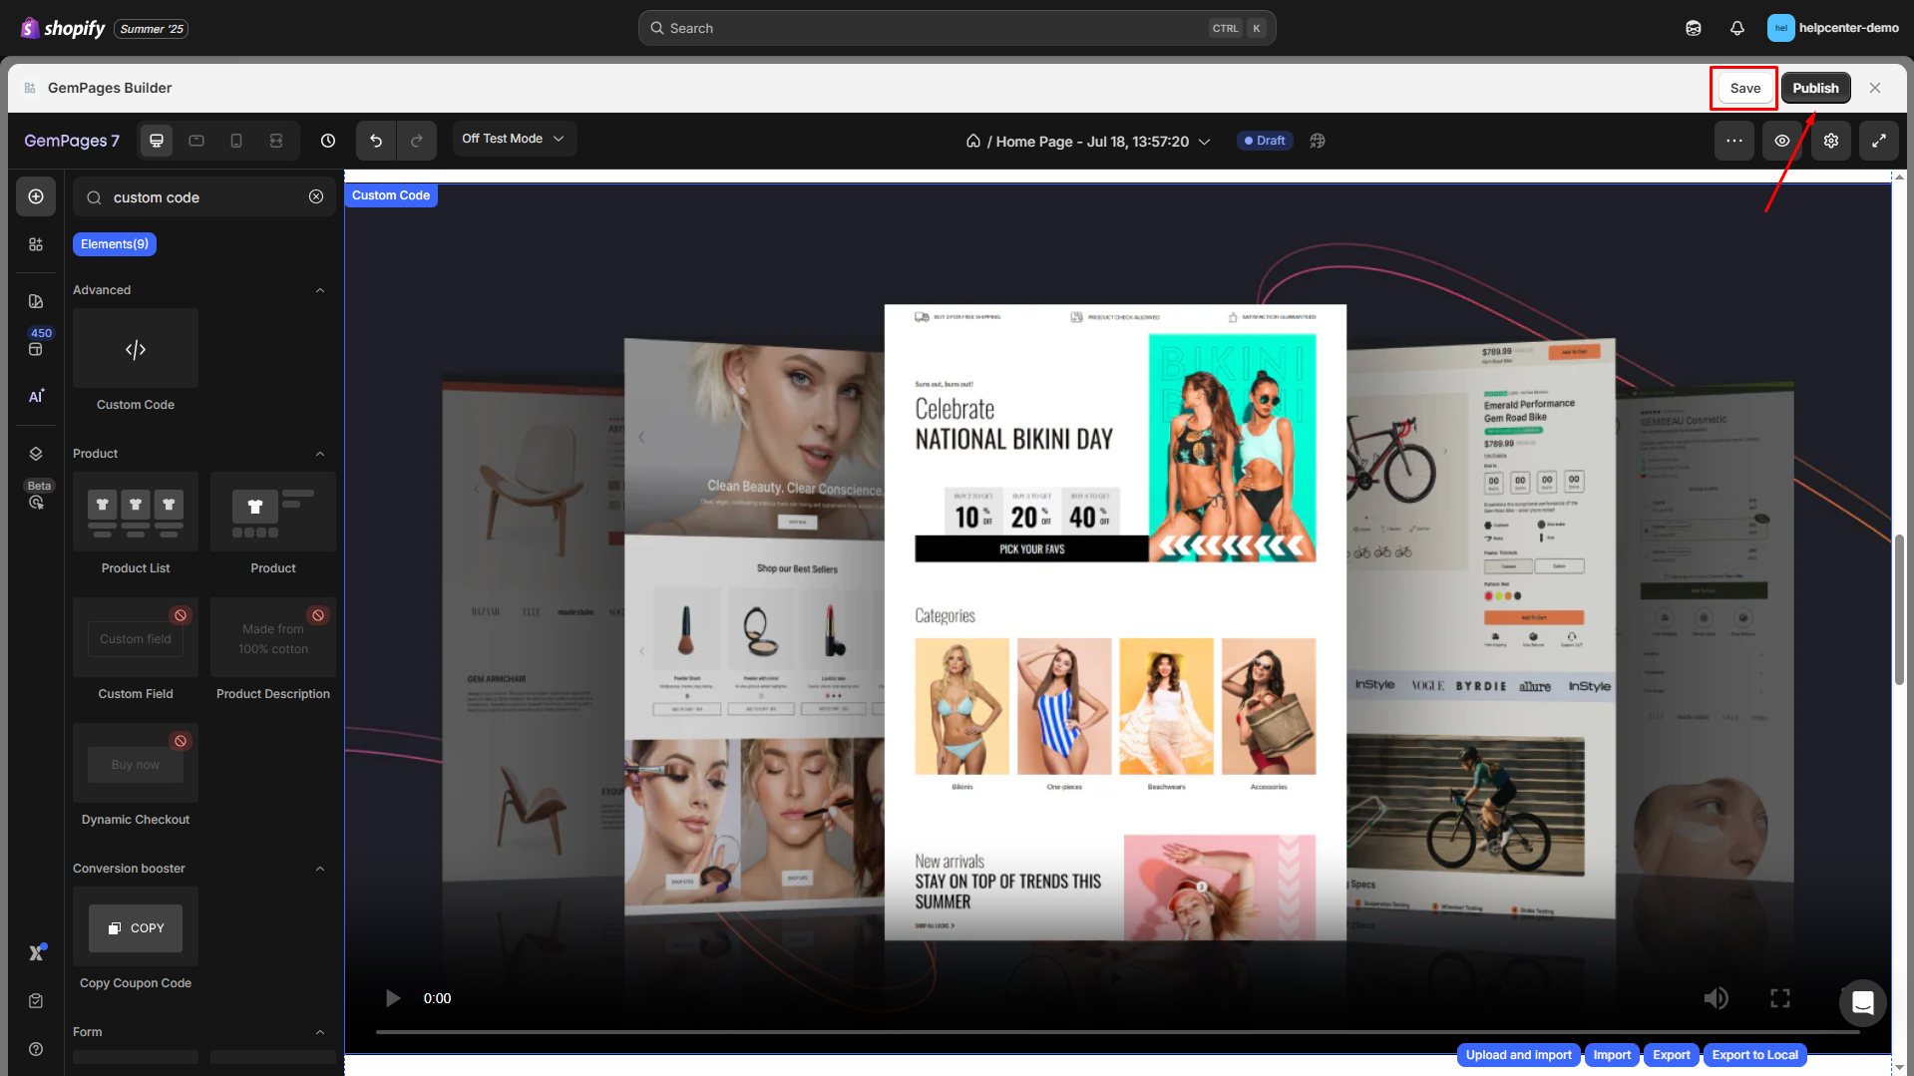
Task: Click Upload and import button
Action: coord(1518,1055)
